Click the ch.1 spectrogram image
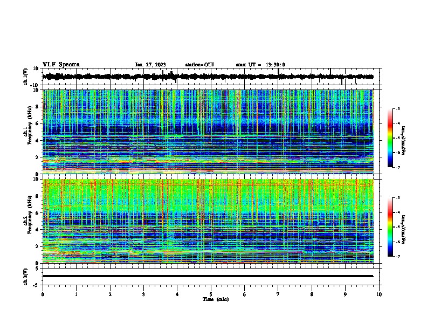The width and height of the screenshot is (427, 330). coord(208,132)
